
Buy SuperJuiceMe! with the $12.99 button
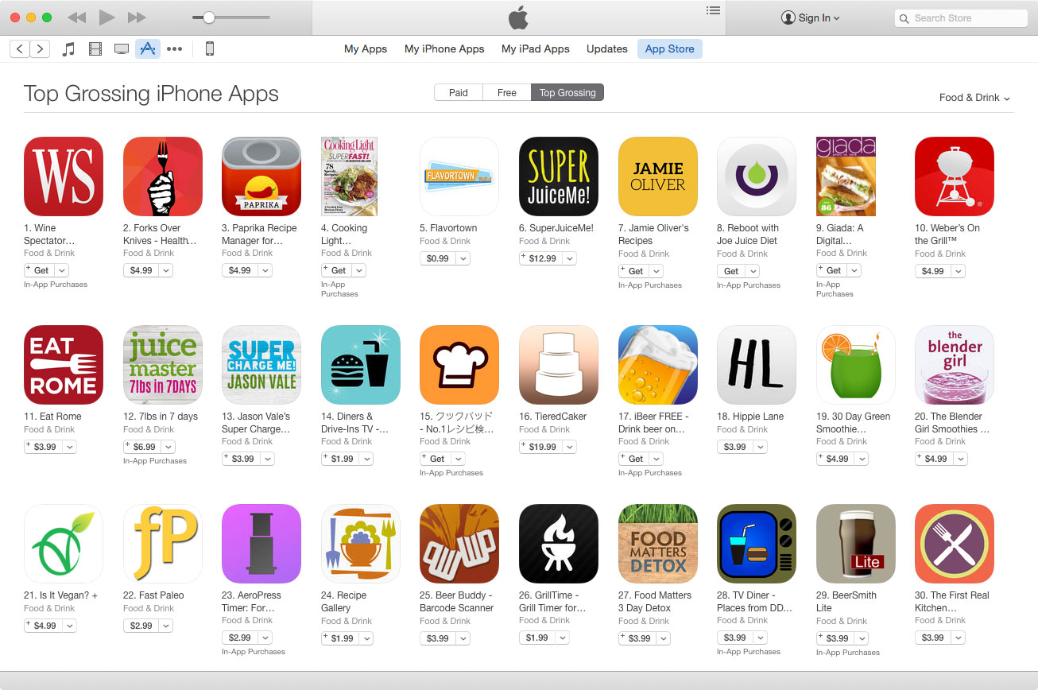540,258
